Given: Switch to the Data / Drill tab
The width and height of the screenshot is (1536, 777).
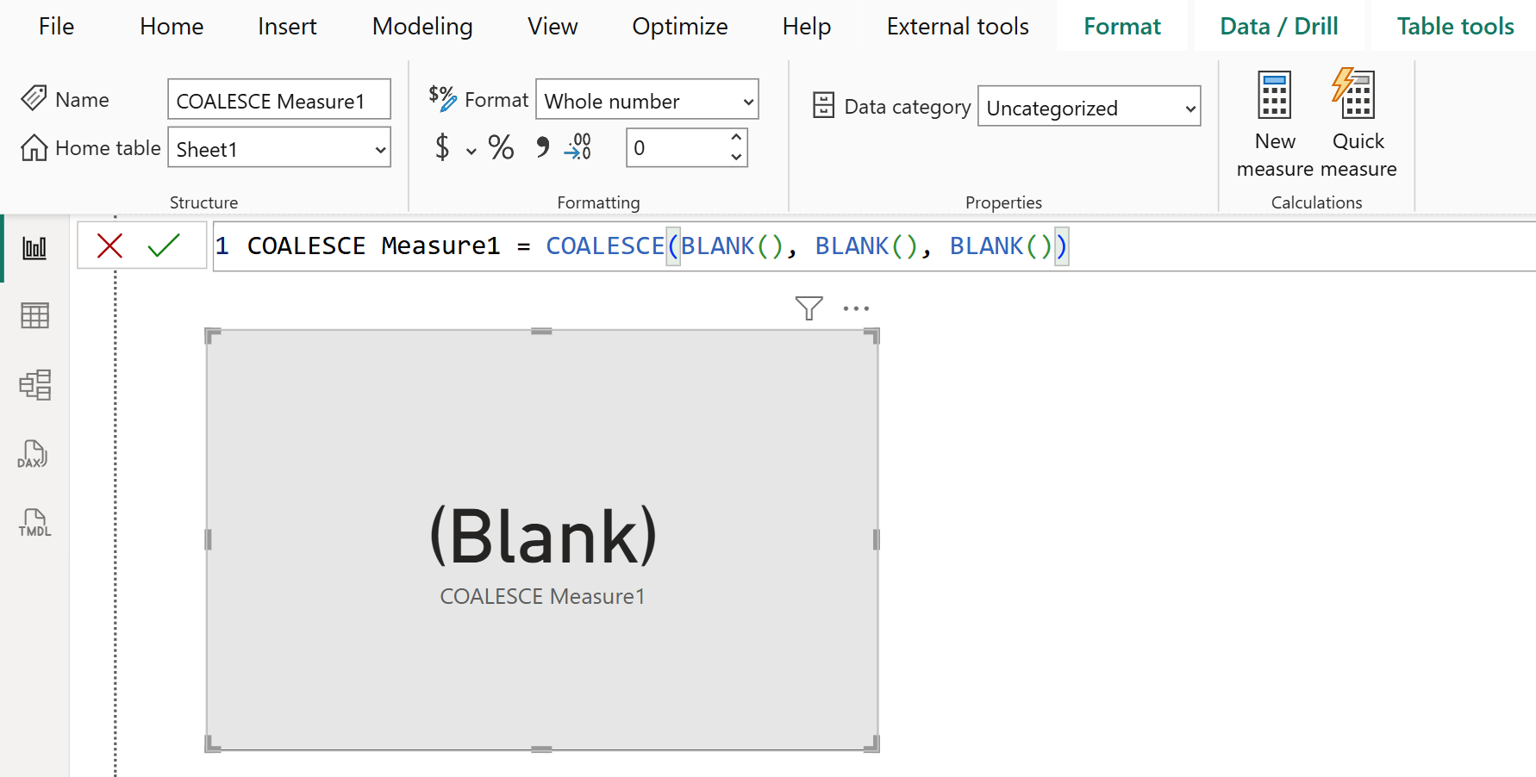Looking at the screenshot, I should (1279, 26).
